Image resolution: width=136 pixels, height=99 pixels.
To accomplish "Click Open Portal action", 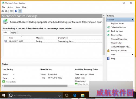I will [116, 43].
